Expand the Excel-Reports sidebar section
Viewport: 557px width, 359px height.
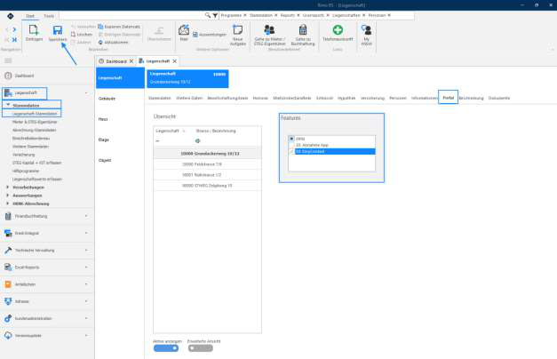pyautogui.click(x=86, y=267)
